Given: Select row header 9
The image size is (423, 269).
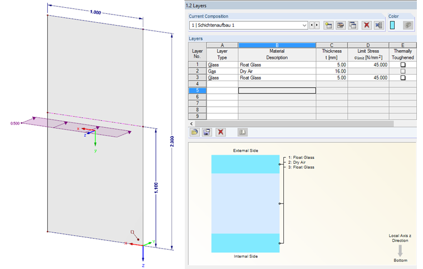Looking at the screenshot, I should [197, 116].
